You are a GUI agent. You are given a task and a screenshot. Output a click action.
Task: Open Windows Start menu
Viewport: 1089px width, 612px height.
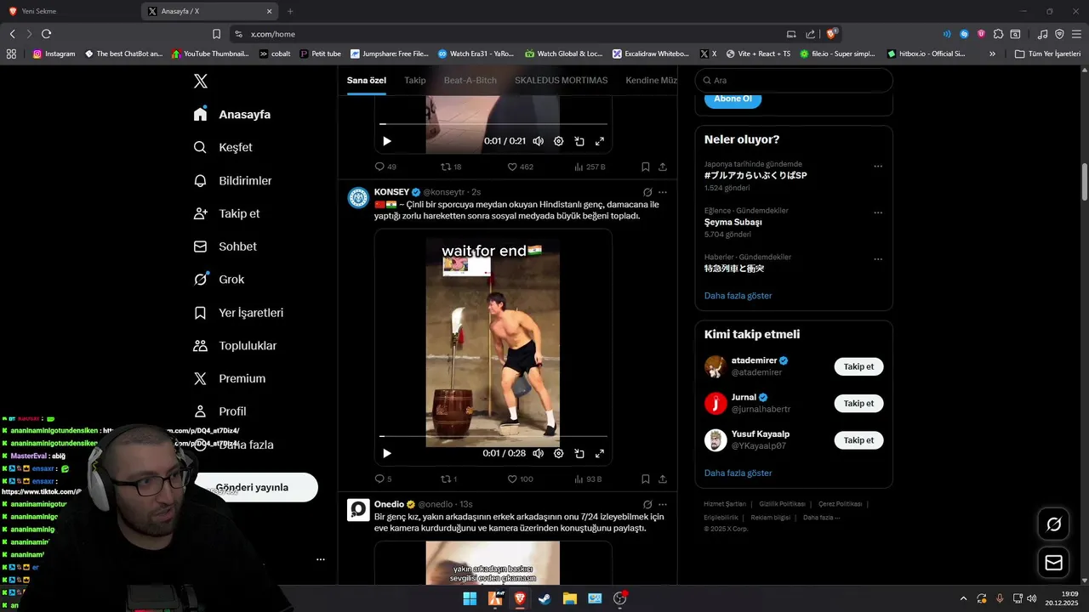470,598
